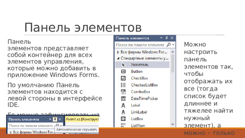Select Button text in toolbox list
Viewport: 245px width, 138px height.
click(137, 72)
